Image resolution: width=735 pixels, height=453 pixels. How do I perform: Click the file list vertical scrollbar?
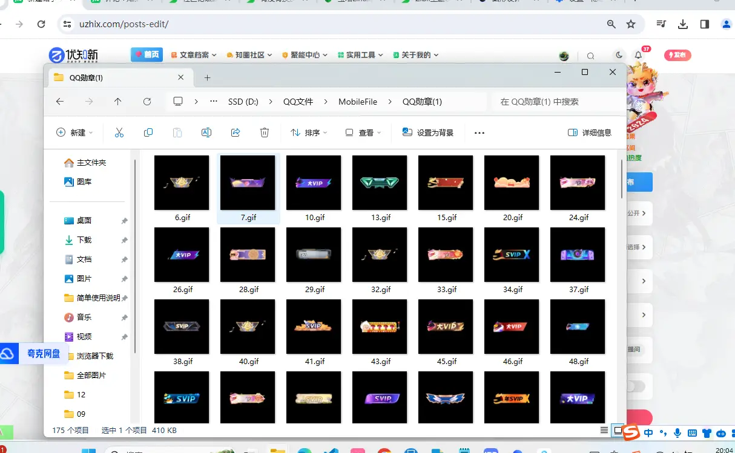click(x=621, y=178)
